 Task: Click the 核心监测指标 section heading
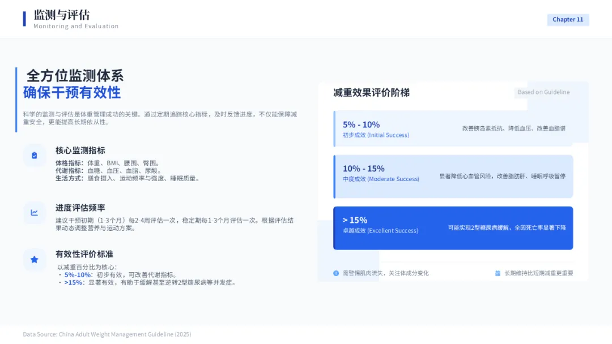(80, 150)
